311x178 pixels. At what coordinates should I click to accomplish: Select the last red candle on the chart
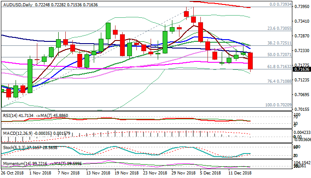coord(251,61)
